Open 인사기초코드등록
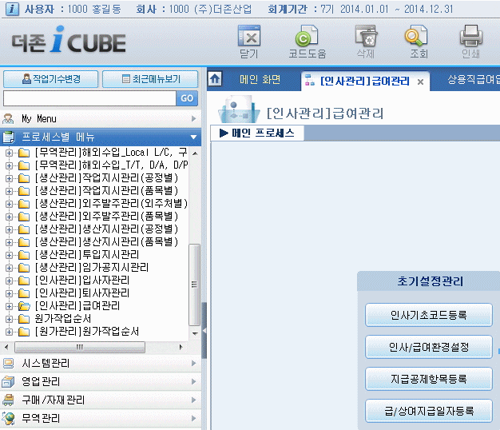Viewport: 500px width, 430px height. click(x=429, y=315)
